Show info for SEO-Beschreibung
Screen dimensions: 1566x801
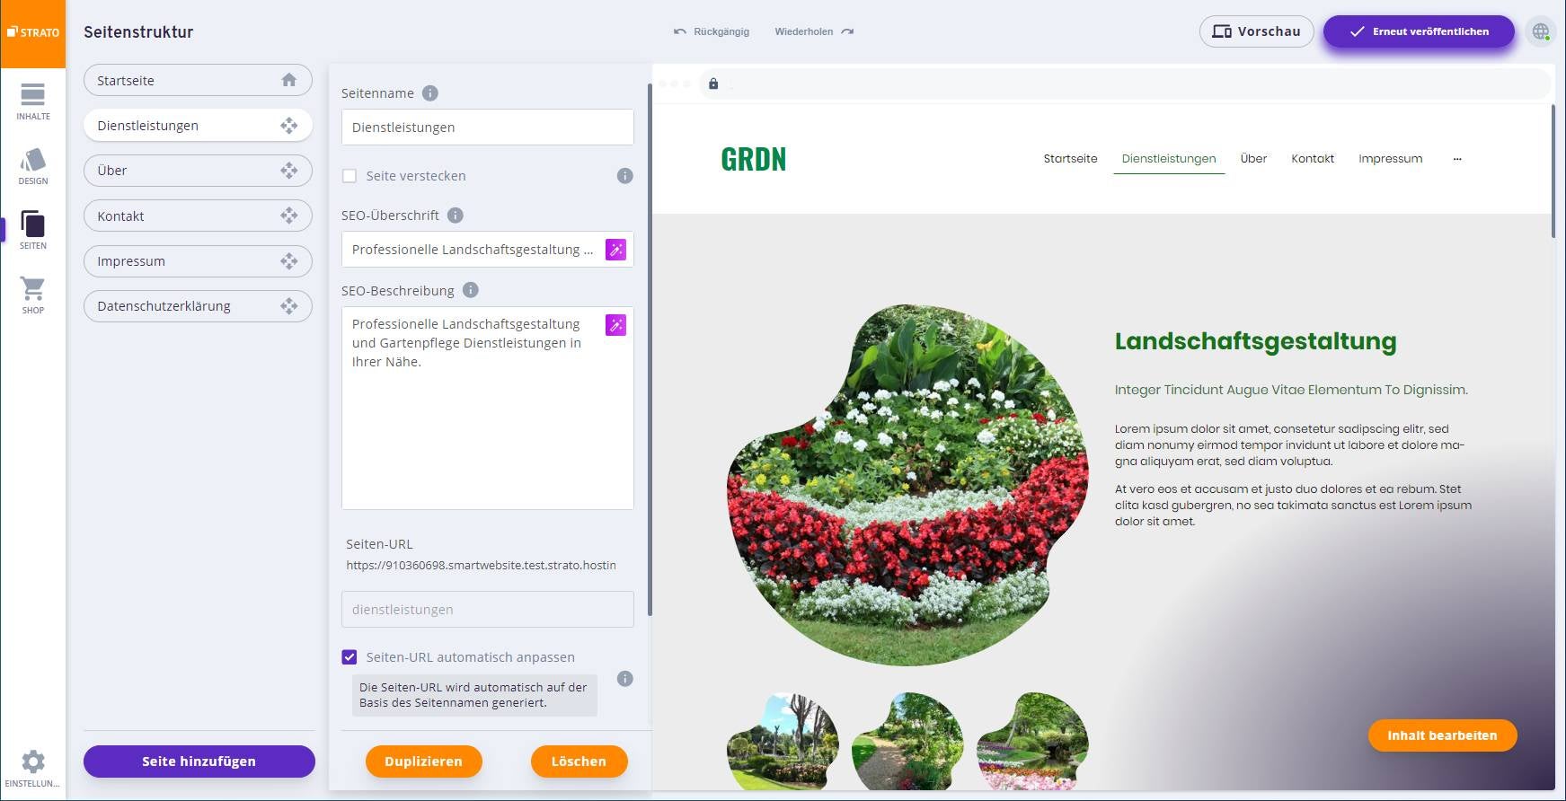(x=471, y=290)
